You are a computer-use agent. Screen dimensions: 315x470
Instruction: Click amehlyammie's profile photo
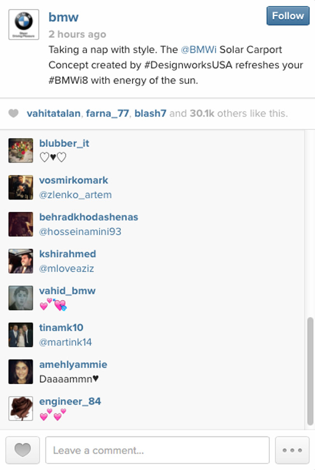(21, 372)
